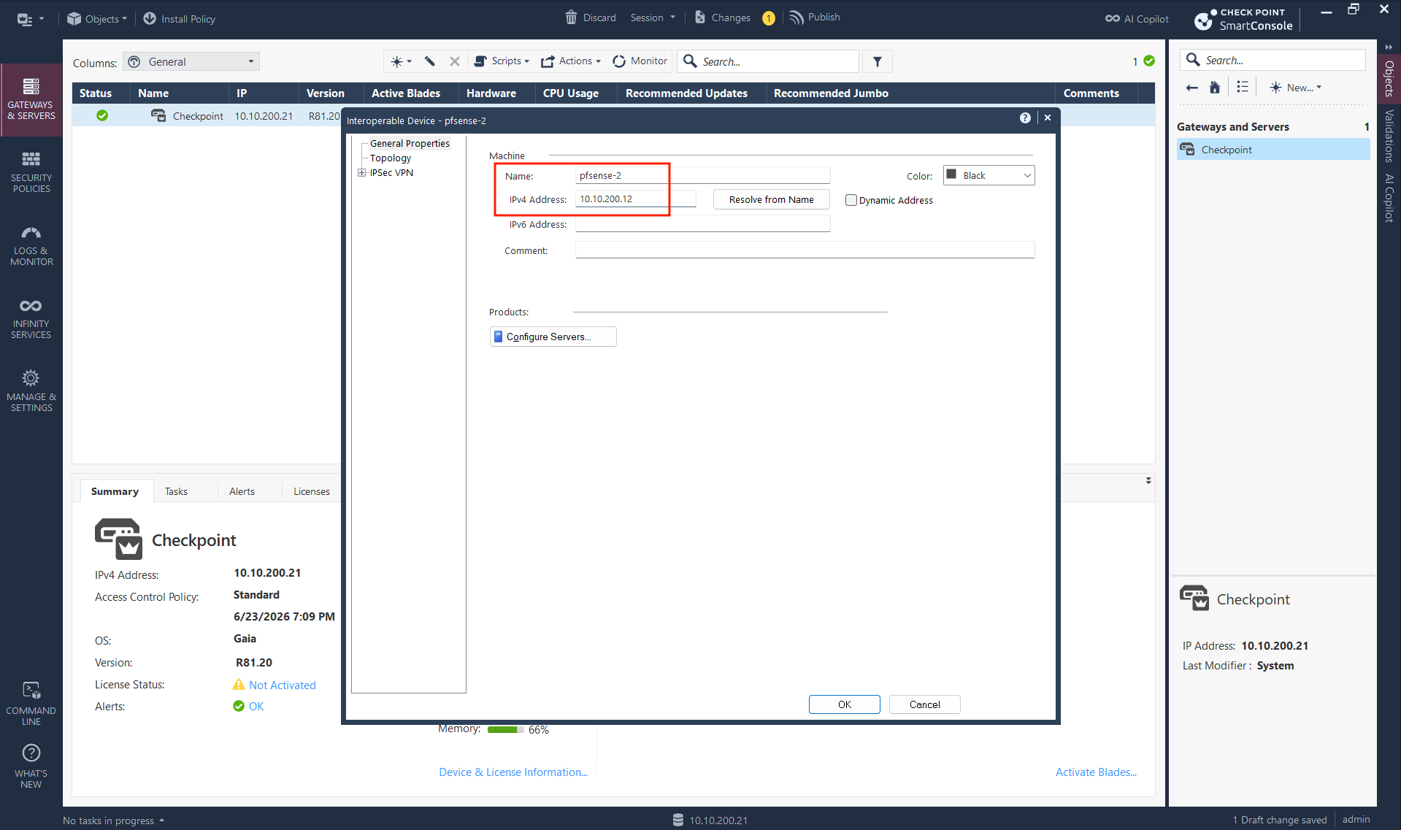
Task: Open the Columns General dropdown
Action: point(191,62)
